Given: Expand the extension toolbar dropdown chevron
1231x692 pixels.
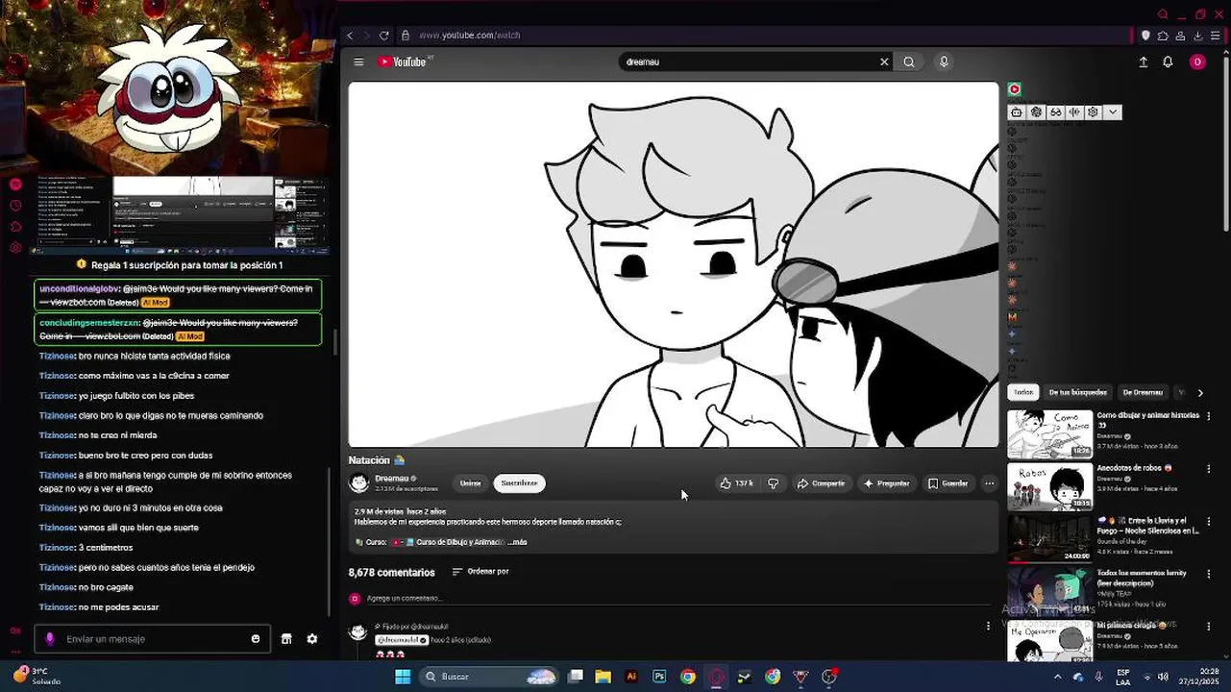Looking at the screenshot, I should (x=1113, y=112).
